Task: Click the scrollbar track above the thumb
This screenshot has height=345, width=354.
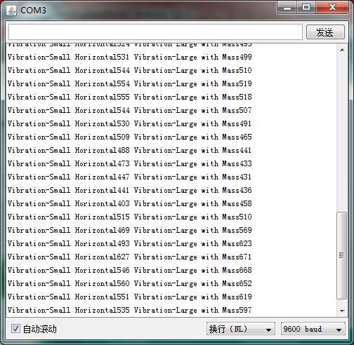Action: tap(342, 133)
